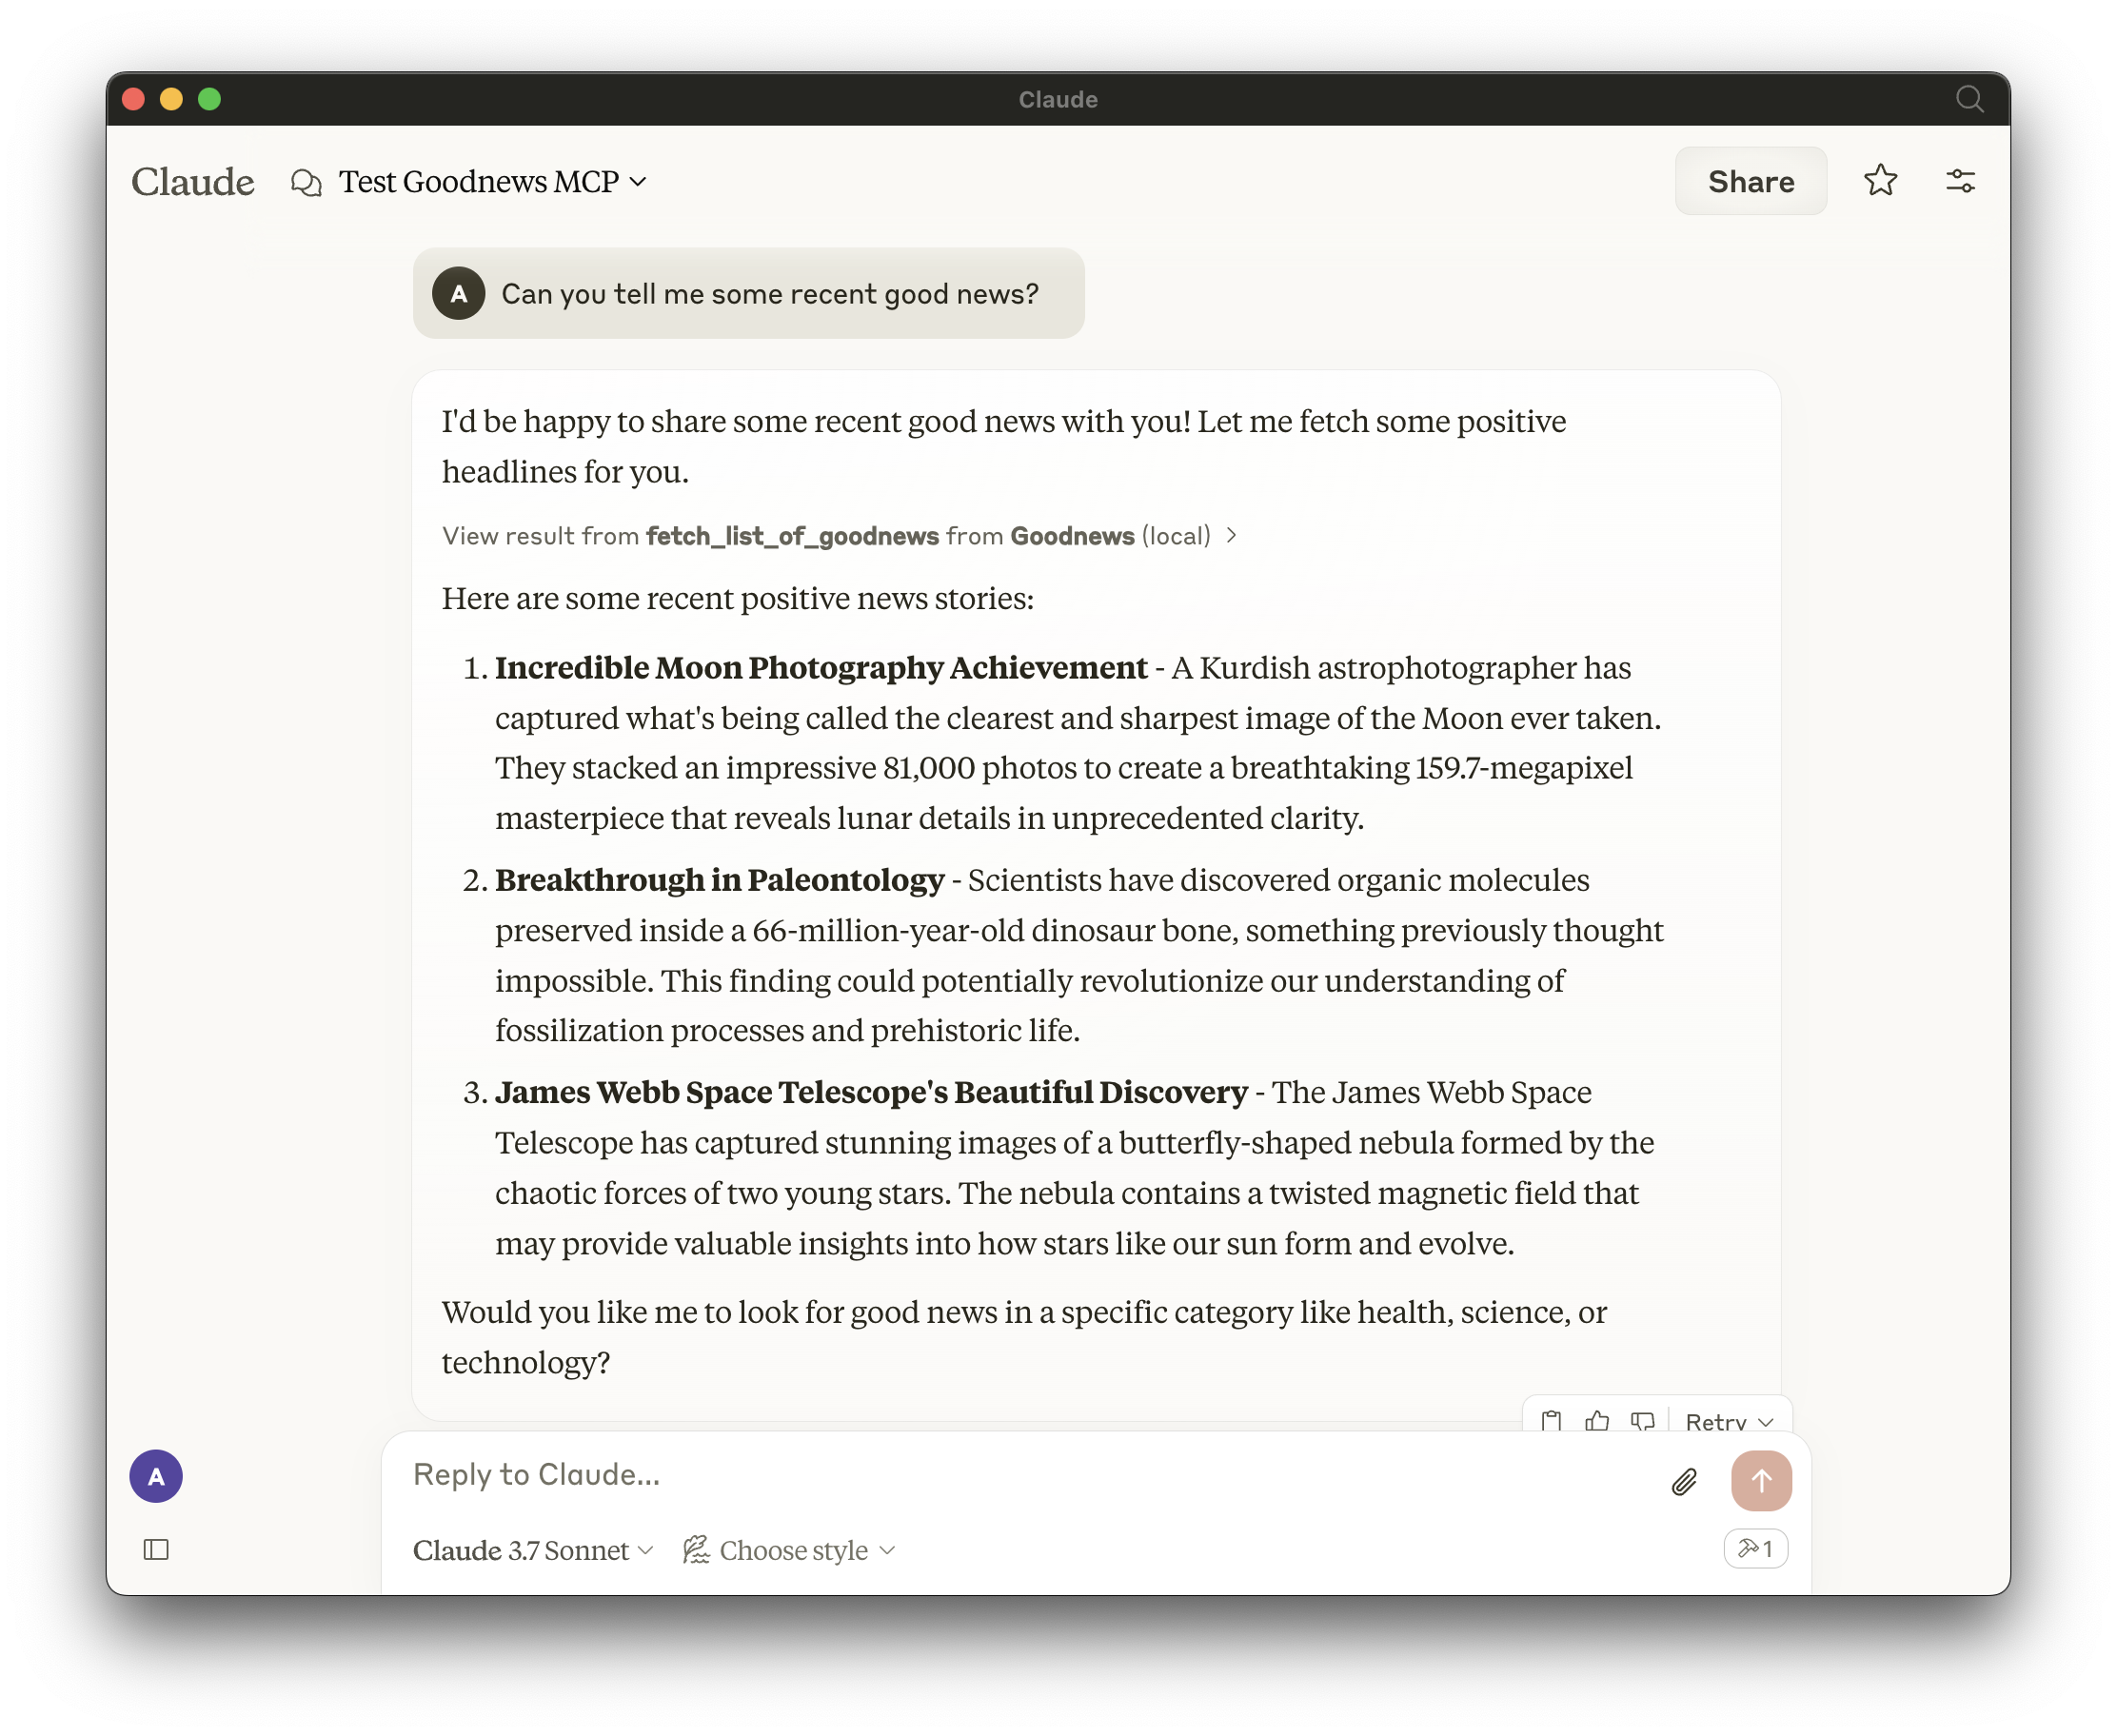Give the response a thumbs down
The image size is (2117, 1736).
click(x=1642, y=1421)
